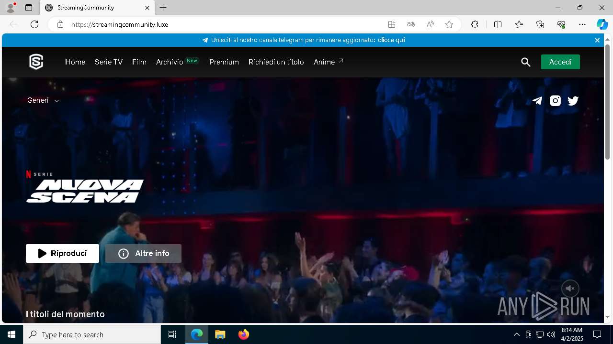613x344 pixels.
Task: Click the scrollbar down arrow
Action: click(x=607, y=317)
